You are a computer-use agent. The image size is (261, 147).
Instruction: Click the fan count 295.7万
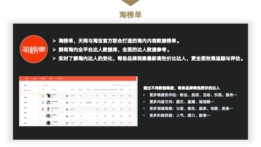tap(73, 109)
